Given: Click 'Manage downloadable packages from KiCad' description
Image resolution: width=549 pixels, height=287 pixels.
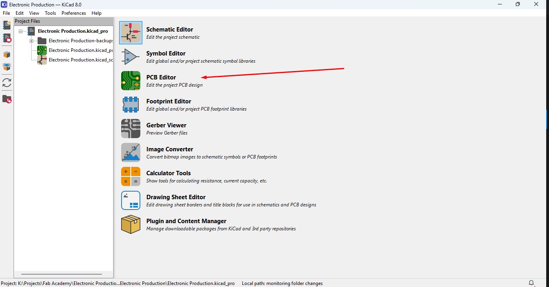Looking at the screenshot, I should 221,229.
